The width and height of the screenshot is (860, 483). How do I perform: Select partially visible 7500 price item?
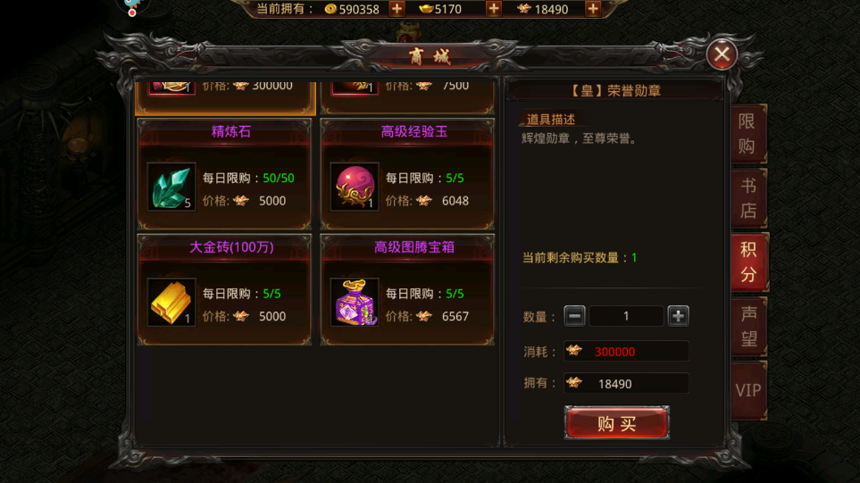point(407,97)
